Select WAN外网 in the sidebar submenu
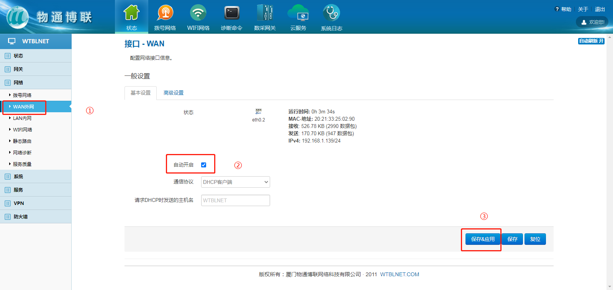 pyautogui.click(x=36, y=106)
